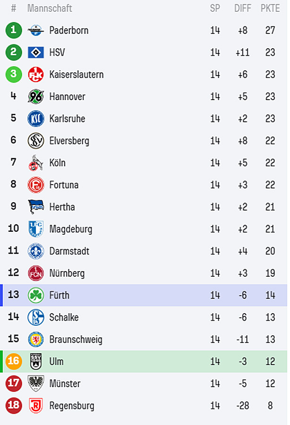
Task: Open the Magdeburg team link
Action: click(x=71, y=229)
